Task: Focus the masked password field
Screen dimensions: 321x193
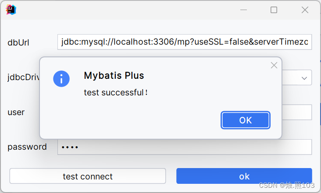Action: tap(185, 147)
